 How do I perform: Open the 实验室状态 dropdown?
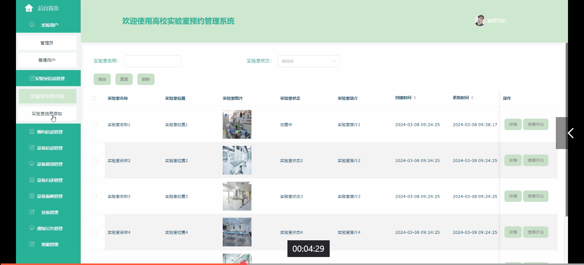coord(308,61)
